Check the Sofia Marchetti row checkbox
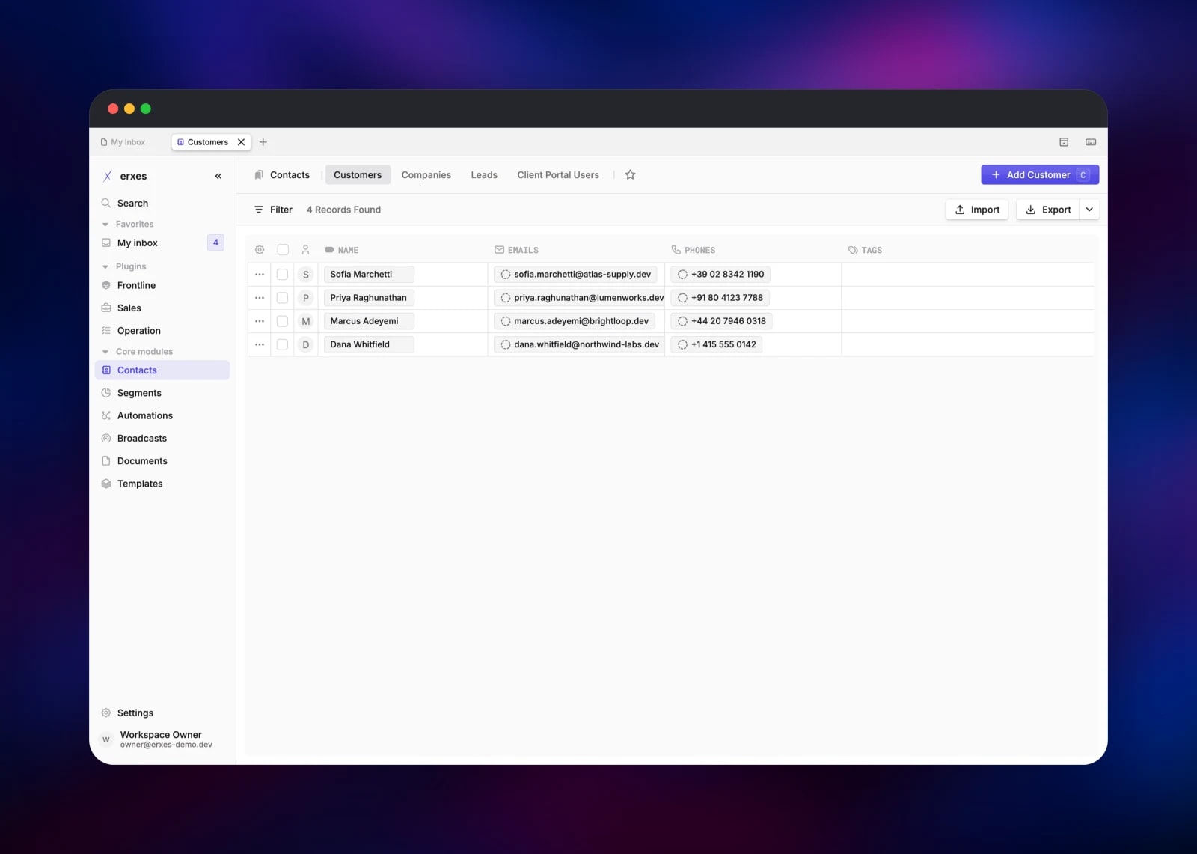This screenshot has width=1197, height=854. pyautogui.click(x=282, y=275)
